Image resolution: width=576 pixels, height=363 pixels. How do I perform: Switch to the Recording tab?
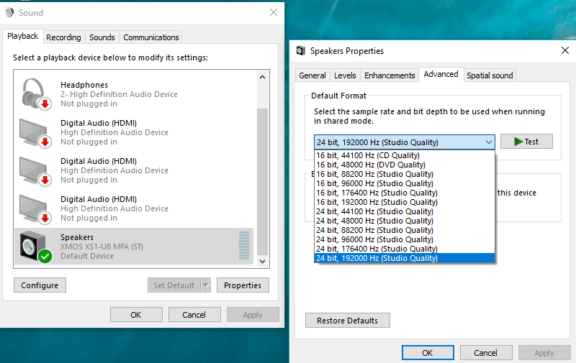pyautogui.click(x=63, y=37)
